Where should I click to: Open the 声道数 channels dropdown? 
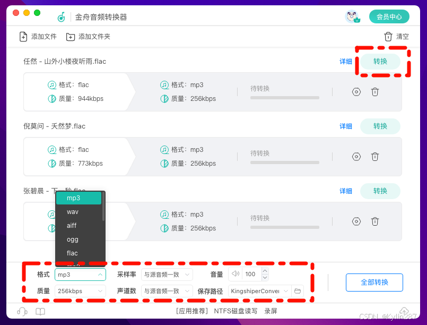point(167,291)
